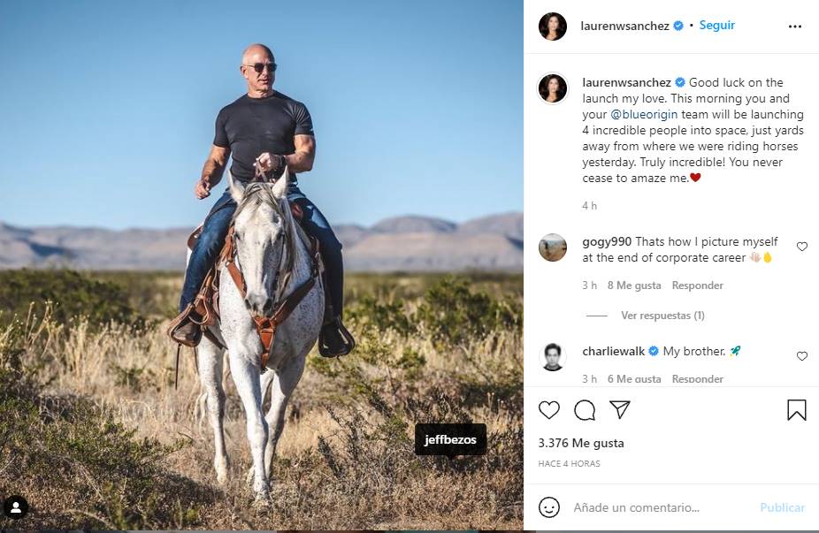This screenshot has height=533, width=819.
Task: Reply to gogy990's comment via Responder
Action: click(x=697, y=286)
